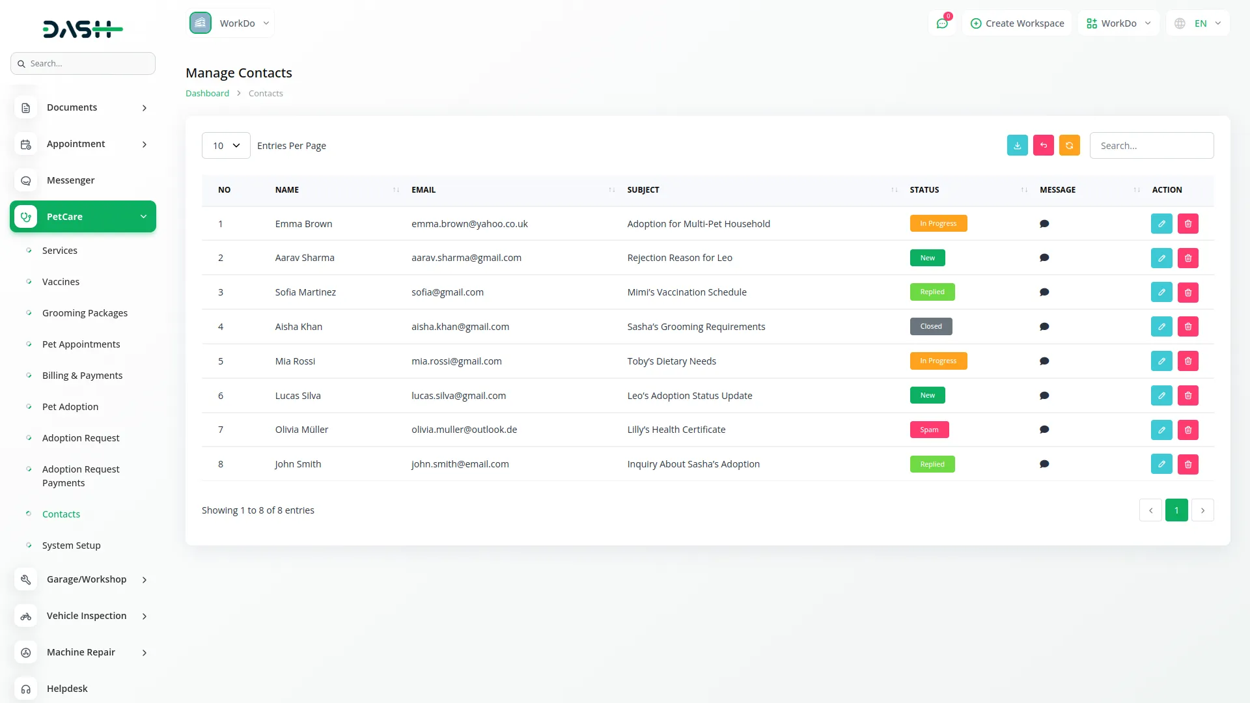Screen dimensions: 1250x703
Task: Collapse the PetCare sidebar menu
Action: (83, 217)
